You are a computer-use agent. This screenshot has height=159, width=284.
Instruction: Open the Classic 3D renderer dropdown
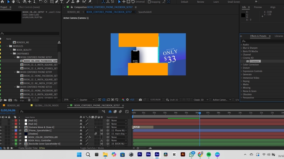point(201,100)
